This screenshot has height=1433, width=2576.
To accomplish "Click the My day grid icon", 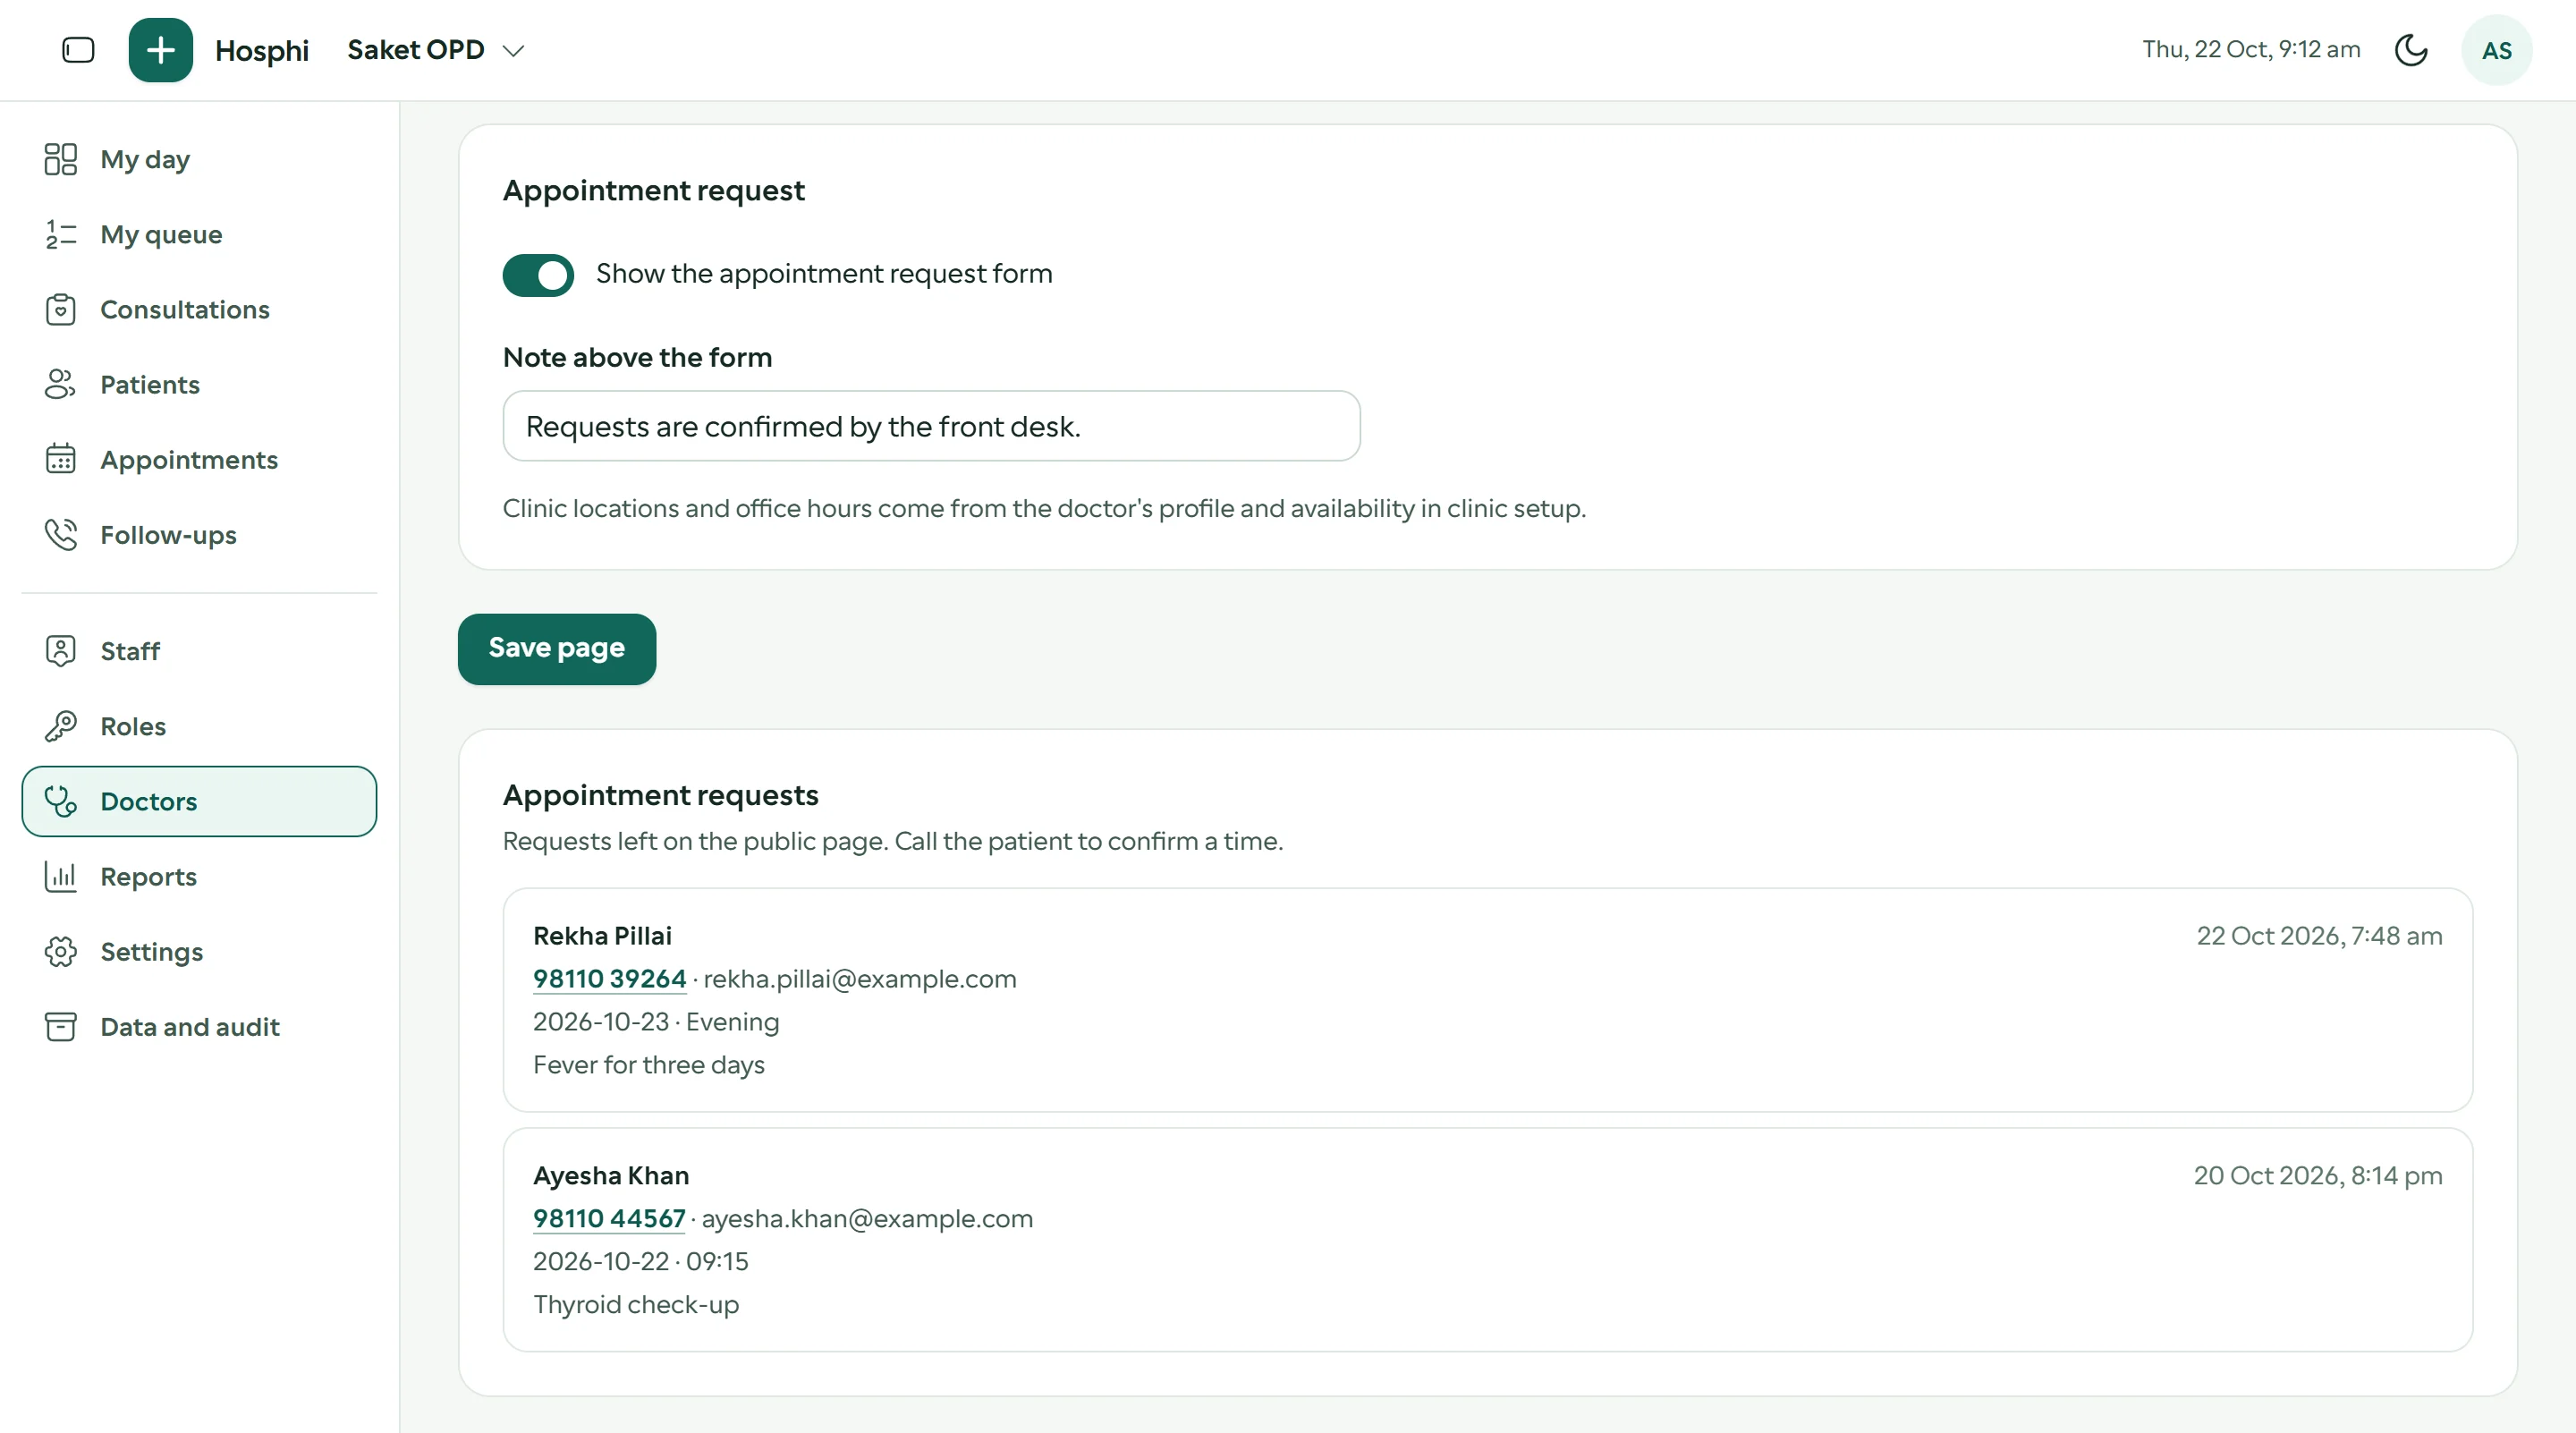I will click(x=61, y=159).
